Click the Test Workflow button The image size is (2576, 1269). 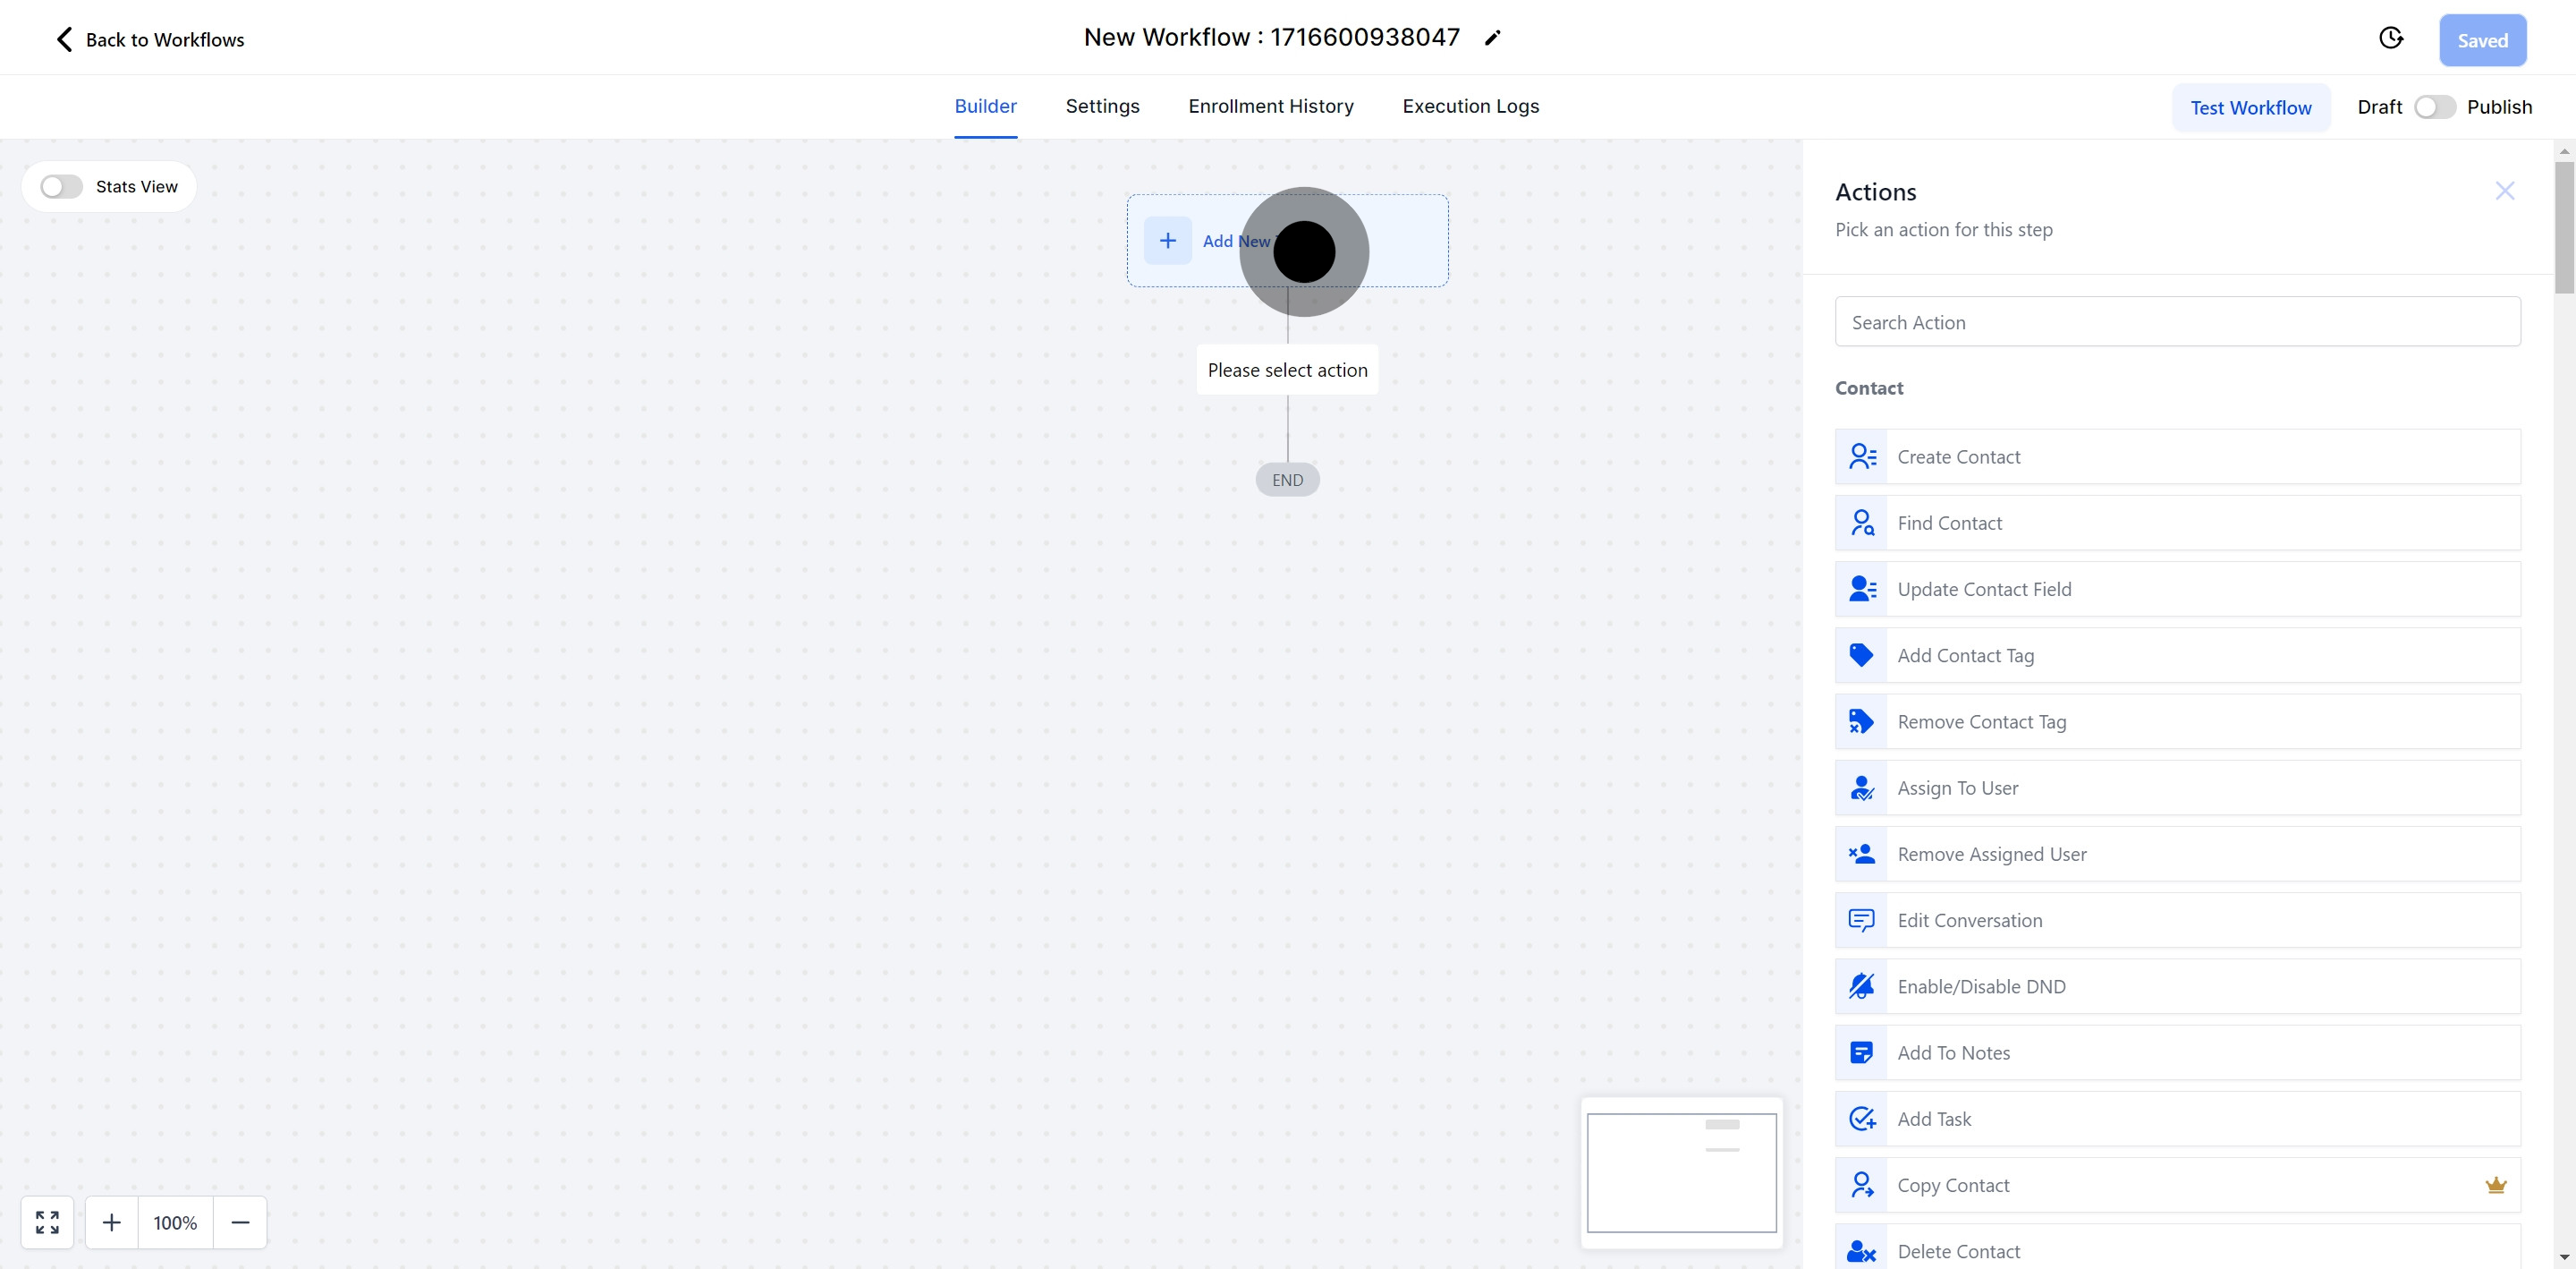pyautogui.click(x=2250, y=107)
